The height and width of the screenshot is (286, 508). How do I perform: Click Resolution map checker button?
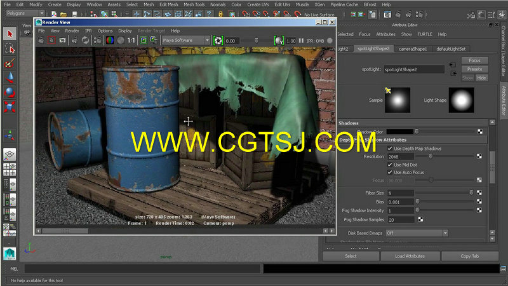(x=479, y=156)
